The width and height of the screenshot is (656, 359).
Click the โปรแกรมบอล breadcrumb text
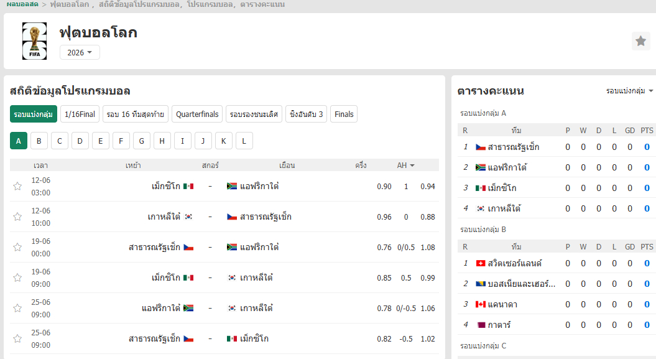coord(210,4)
